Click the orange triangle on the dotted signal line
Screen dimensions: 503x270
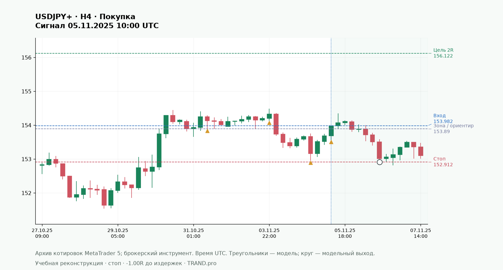(331, 142)
